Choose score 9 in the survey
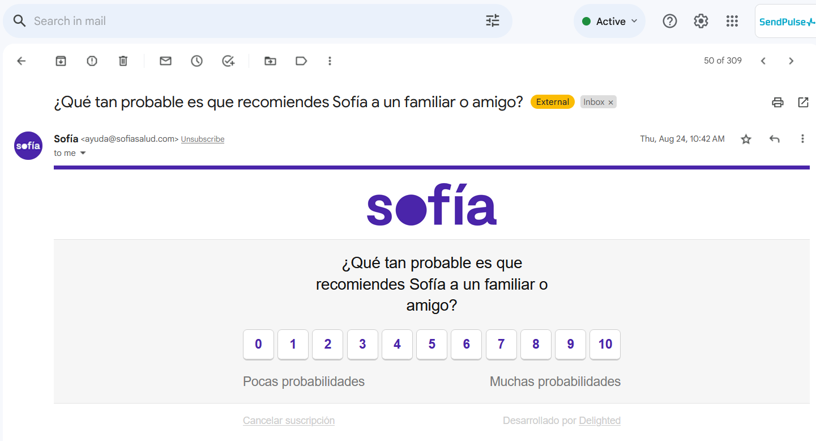 570,344
